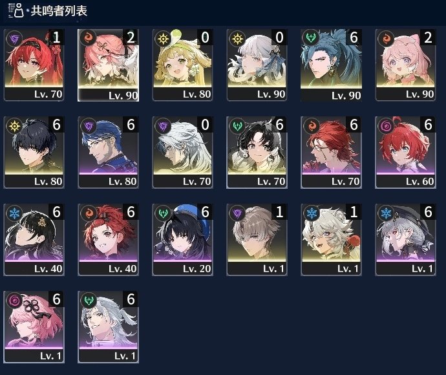Click the electro icon on the blue-haired Lv. 80 card
Screen dimensions: 446x375
pyautogui.click(x=88, y=125)
